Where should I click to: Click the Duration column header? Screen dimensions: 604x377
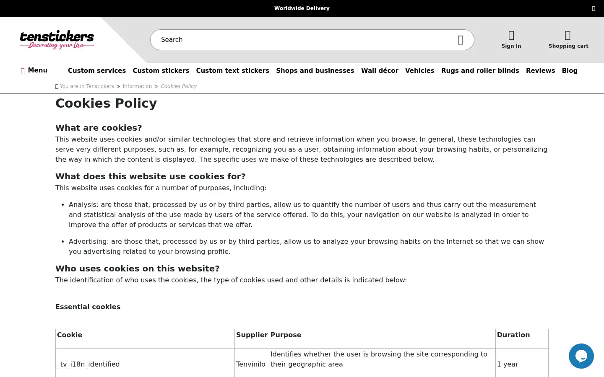(522, 339)
